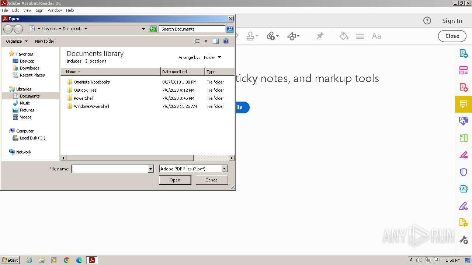This screenshot has width=472, height=265.
Task: Click the Help question mark in Acrobat header
Action: (x=427, y=21)
